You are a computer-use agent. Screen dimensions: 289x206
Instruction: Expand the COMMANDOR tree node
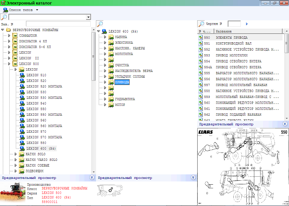pos(9,35)
